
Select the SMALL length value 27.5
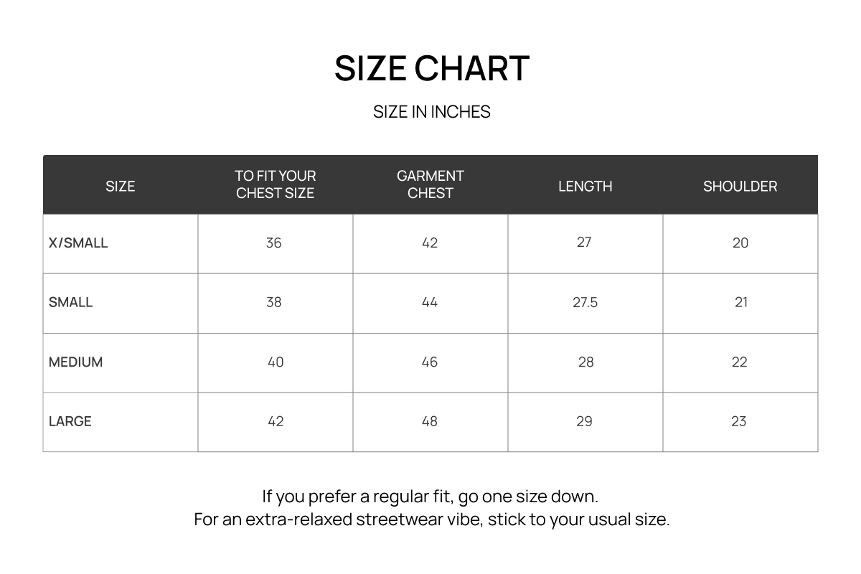[585, 302]
